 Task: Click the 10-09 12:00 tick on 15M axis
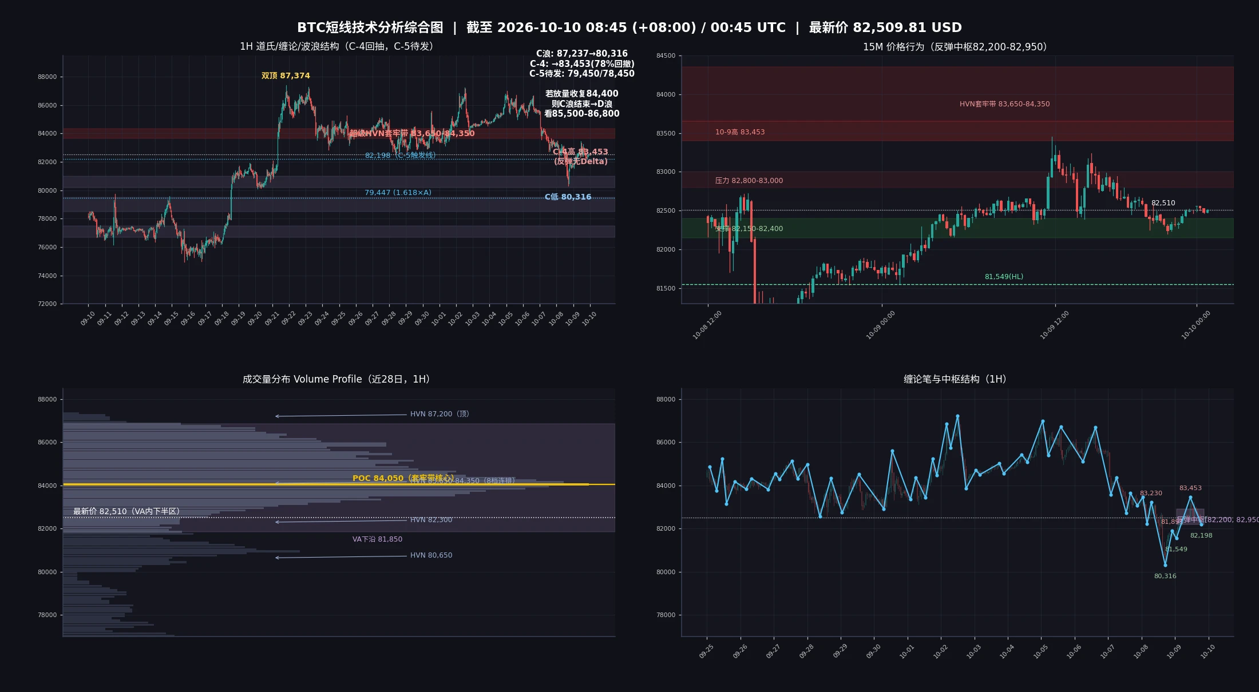(1054, 325)
